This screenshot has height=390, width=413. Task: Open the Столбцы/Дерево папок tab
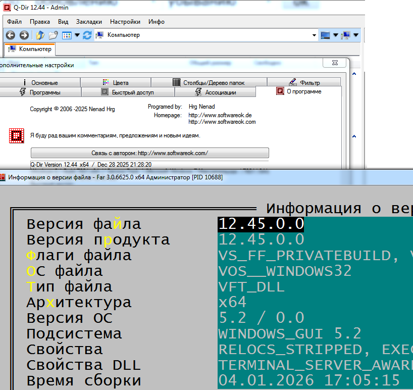(x=209, y=82)
